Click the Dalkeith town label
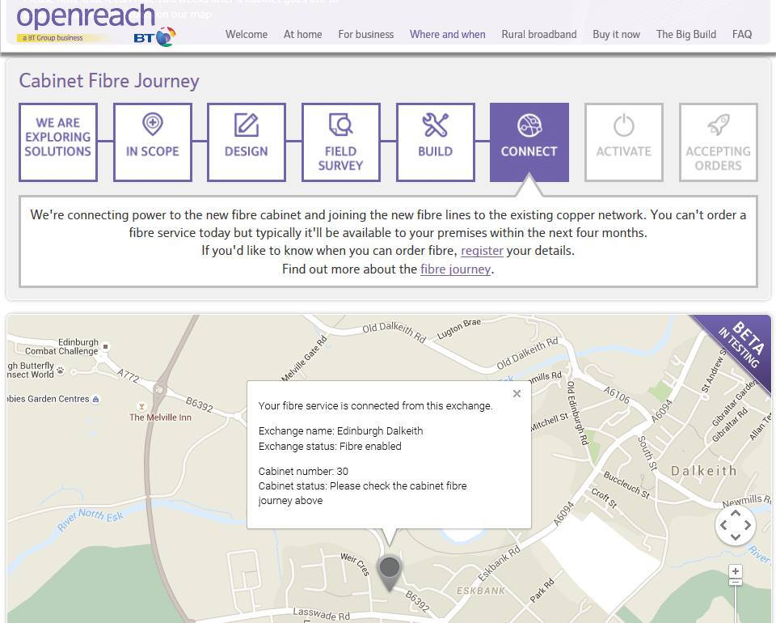This screenshot has height=623, width=776. click(x=704, y=470)
